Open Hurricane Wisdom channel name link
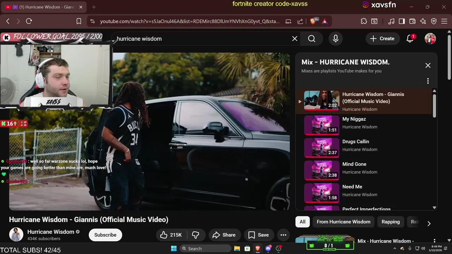Viewport: 452px width, 254px height. point(51,232)
